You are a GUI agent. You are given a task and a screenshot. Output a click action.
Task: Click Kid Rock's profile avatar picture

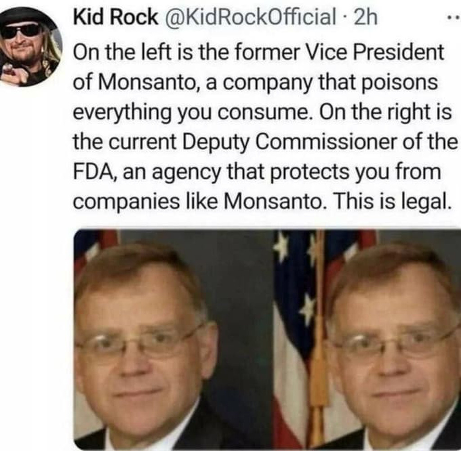tap(31, 46)
